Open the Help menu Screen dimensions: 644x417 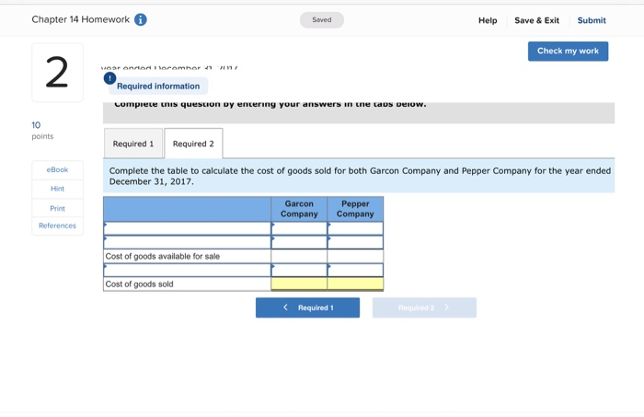[x=488, y=20]
